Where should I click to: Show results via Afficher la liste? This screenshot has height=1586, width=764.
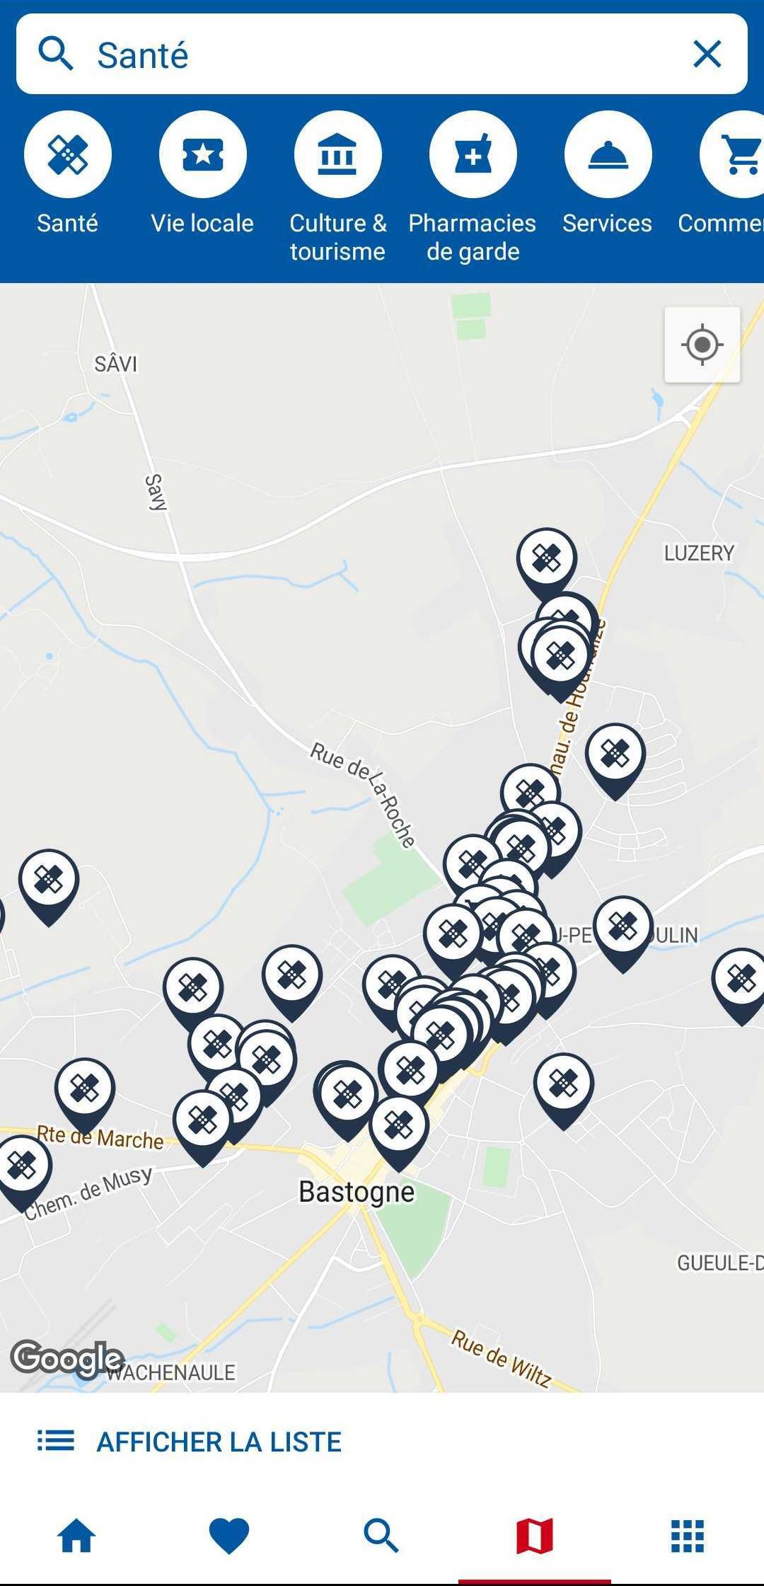pos(190,1442)
